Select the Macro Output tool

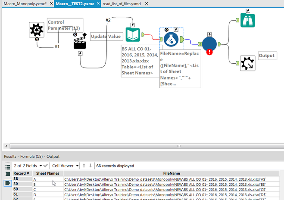pyautogui.click(x=248, y=63)
